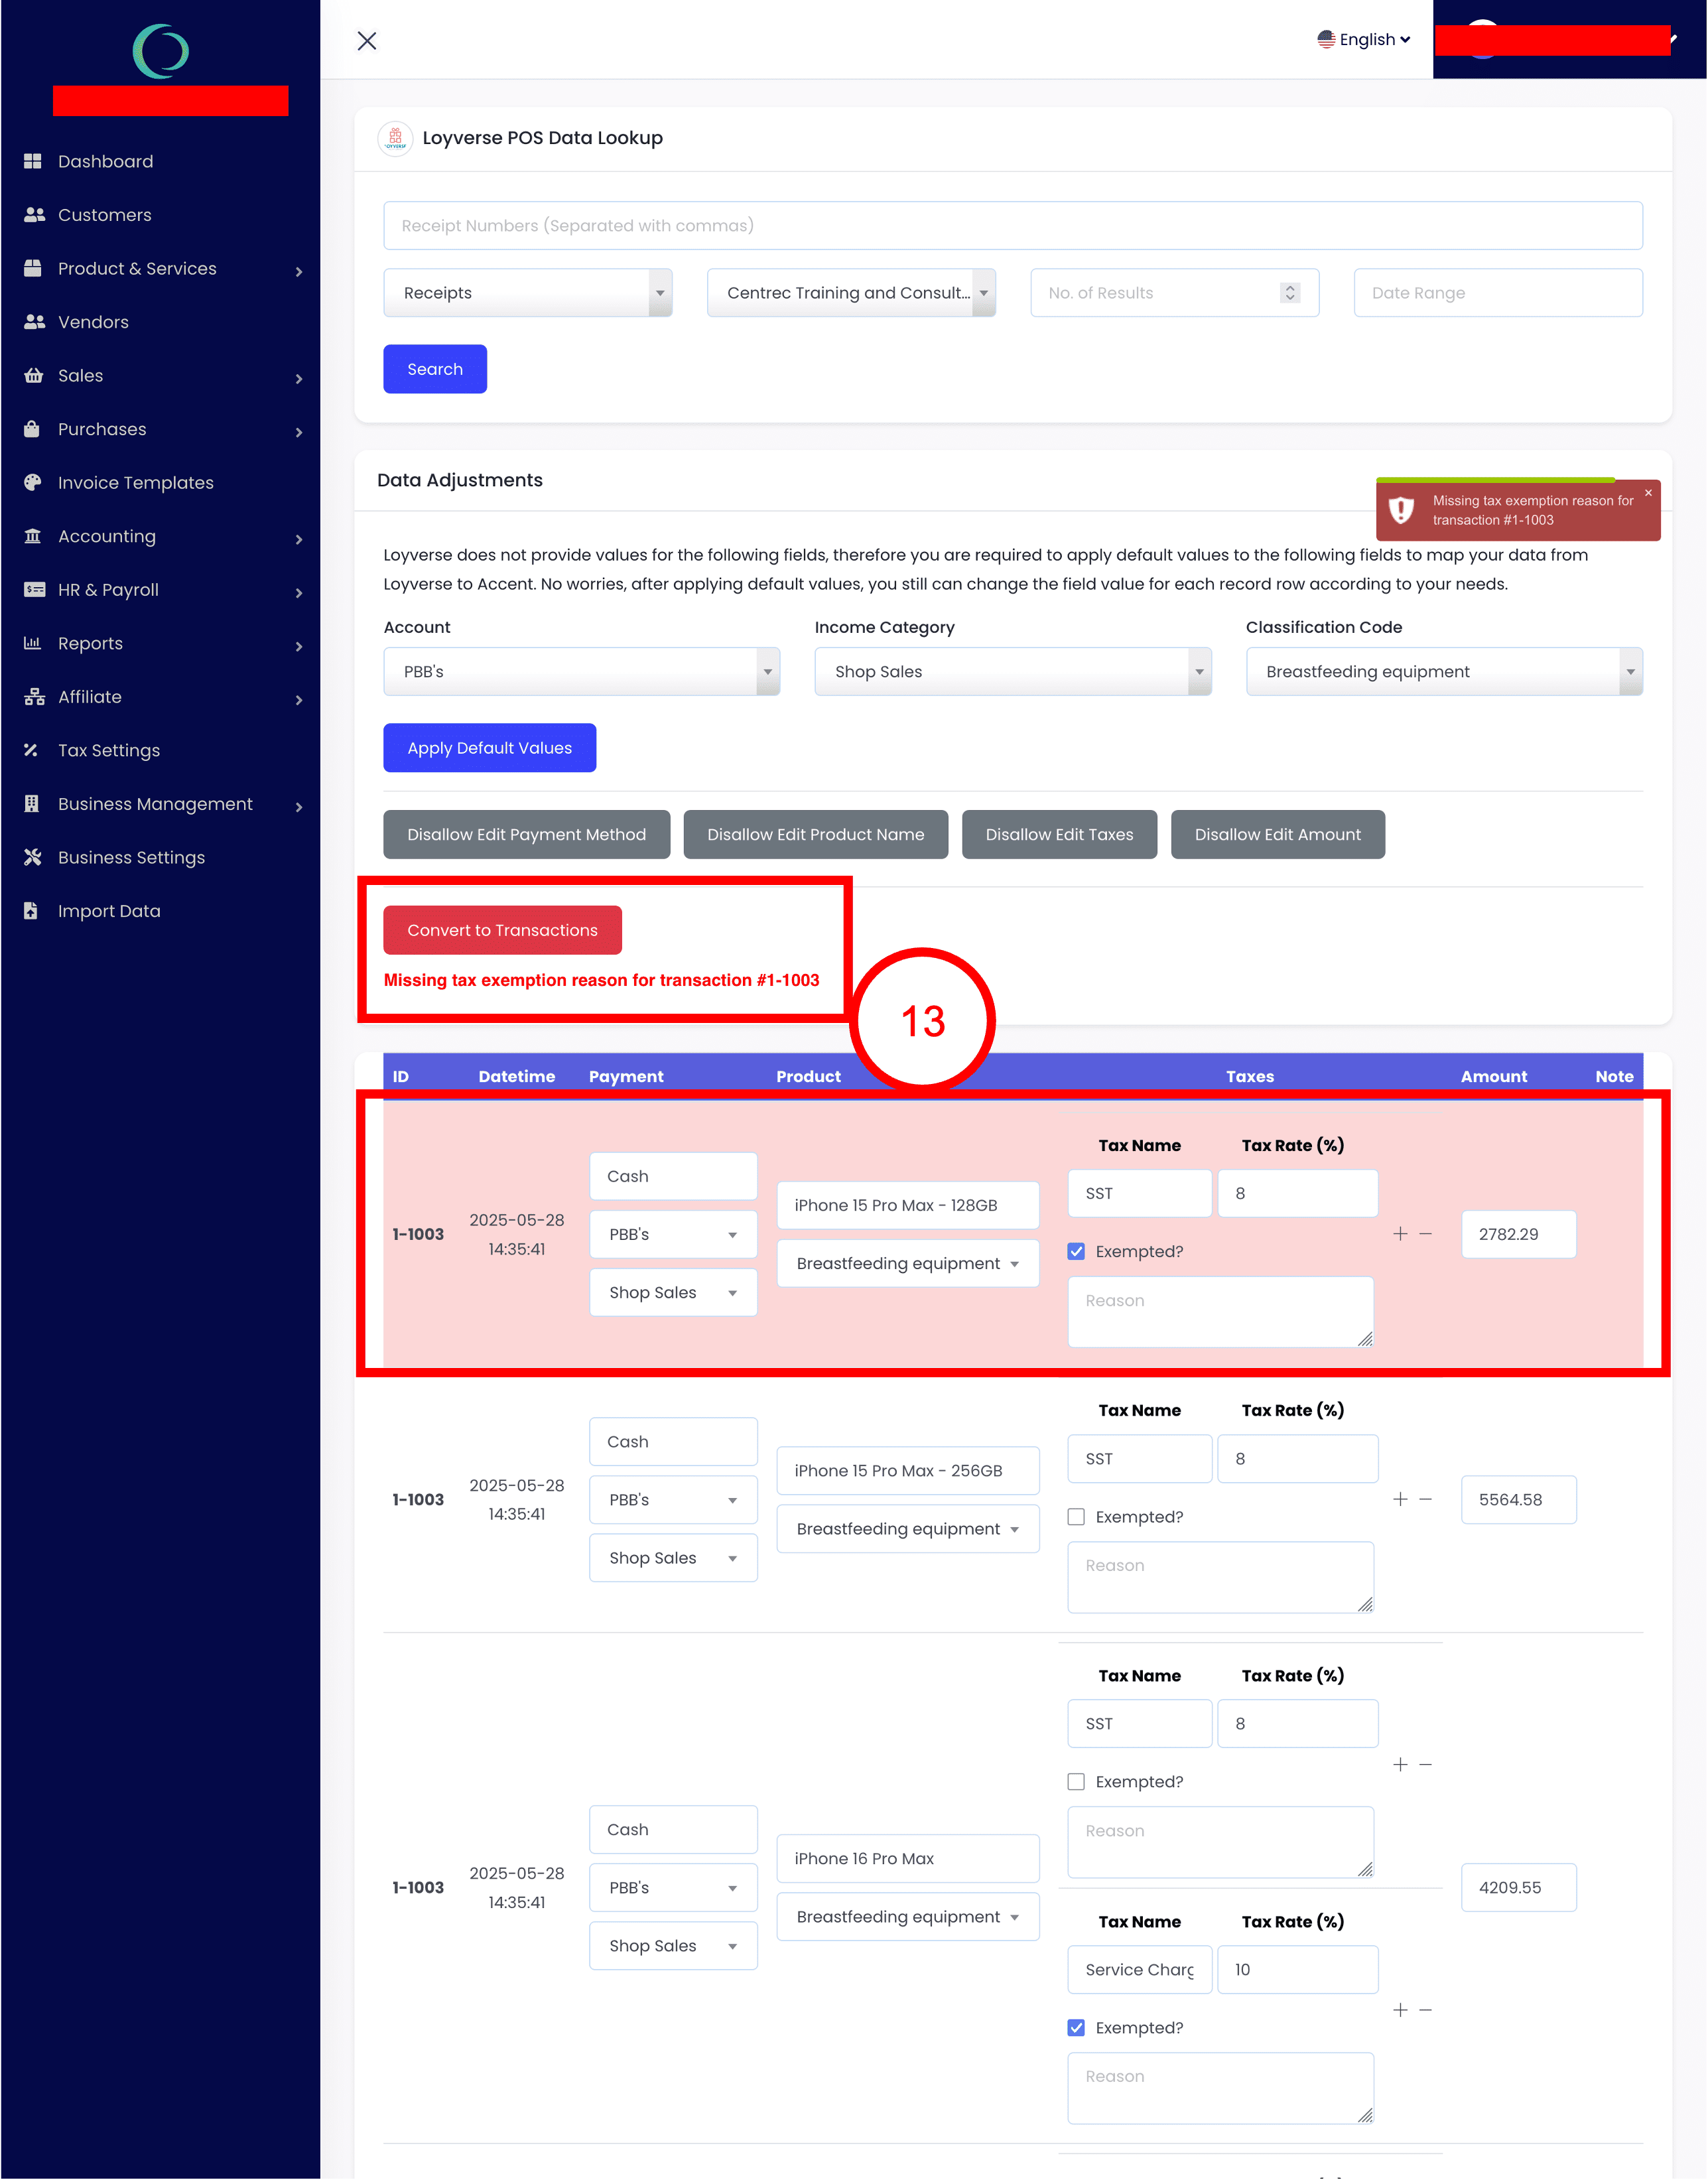Dismiss the missing tax exemption alert
The height and width of the screenshot is (2180, 1708).
coord(1648,493)
